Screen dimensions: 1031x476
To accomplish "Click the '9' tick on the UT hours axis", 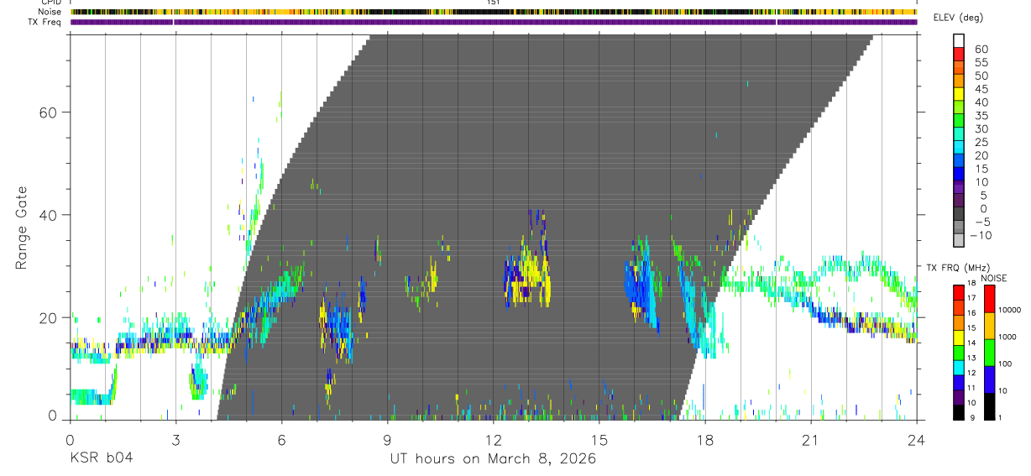I will pos(387,439).
